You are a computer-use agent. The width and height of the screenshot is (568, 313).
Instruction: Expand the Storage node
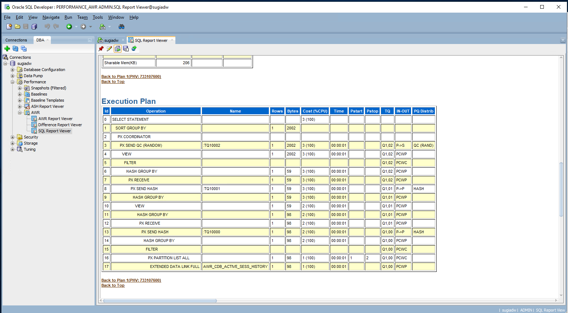[13, 143]
